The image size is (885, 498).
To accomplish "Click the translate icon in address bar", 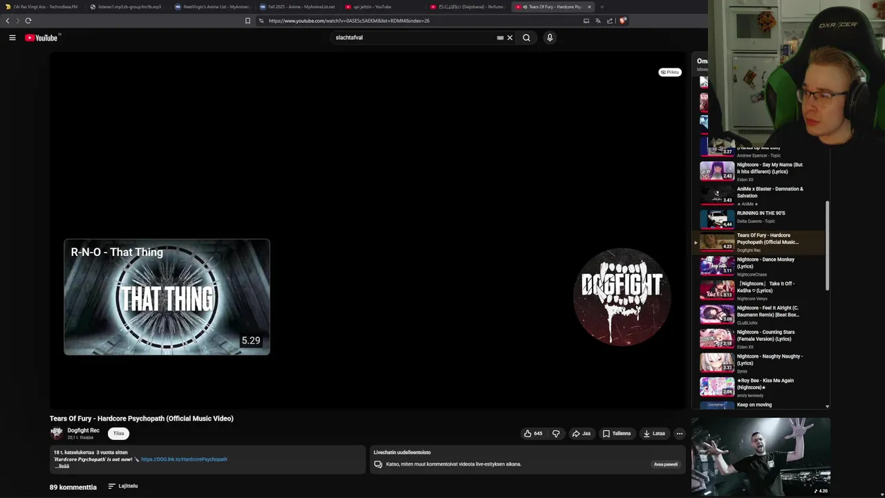I will (598, 21).
